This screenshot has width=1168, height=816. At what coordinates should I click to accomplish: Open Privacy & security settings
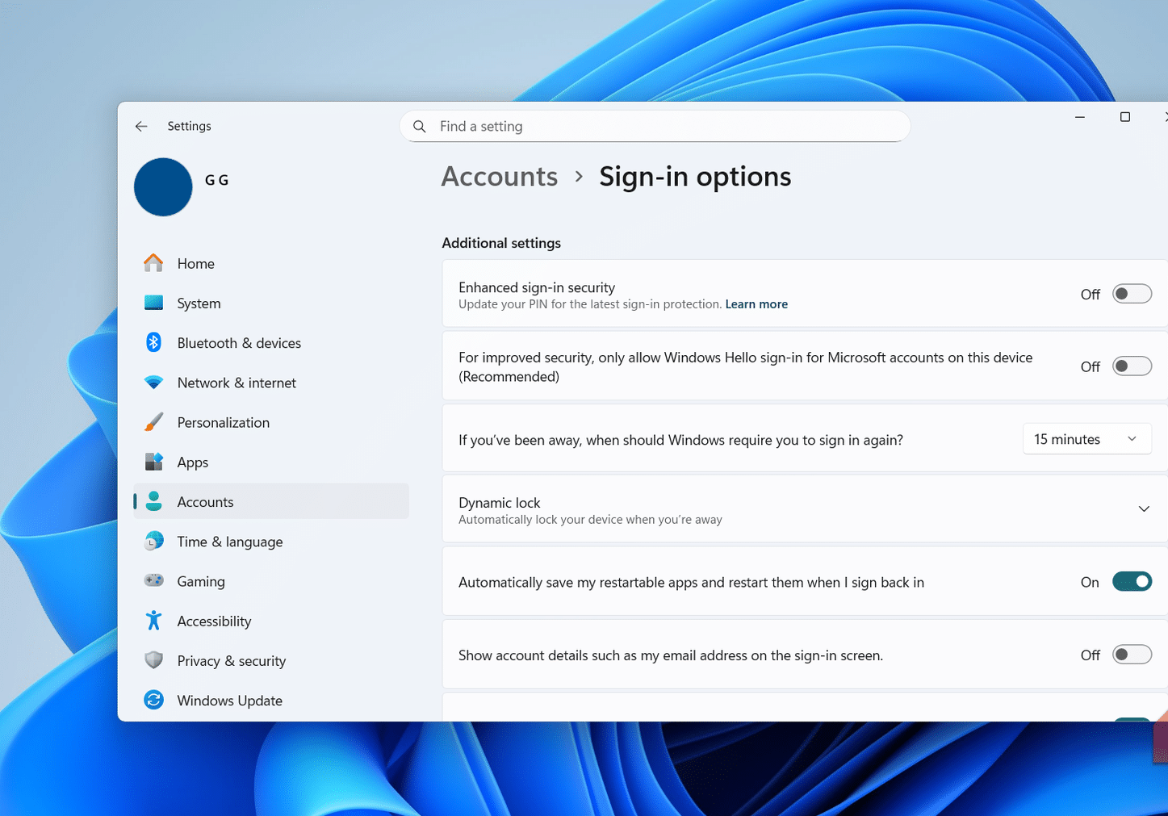click(271, 660)
